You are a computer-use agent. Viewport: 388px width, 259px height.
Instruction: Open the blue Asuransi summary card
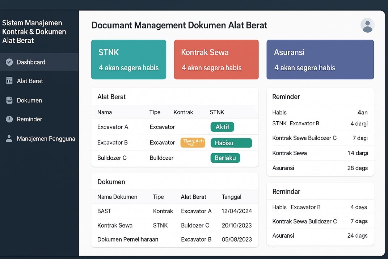click(320, 59)
